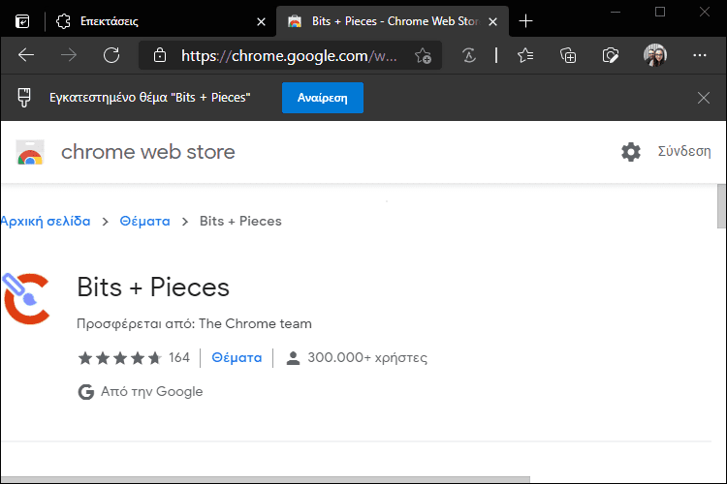This screenshot has height=484, width=727.
Task: Click the translate page icon
Action: pyautogui.click(x=469, y=55)
